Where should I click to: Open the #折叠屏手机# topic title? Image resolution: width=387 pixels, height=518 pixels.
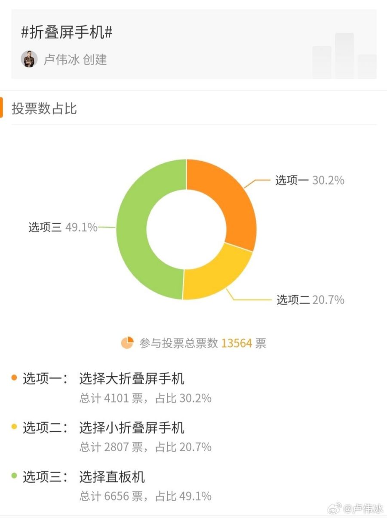coord(67,33)
